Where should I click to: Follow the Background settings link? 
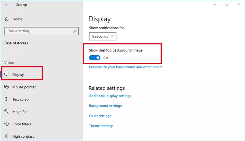pos(105,106)
